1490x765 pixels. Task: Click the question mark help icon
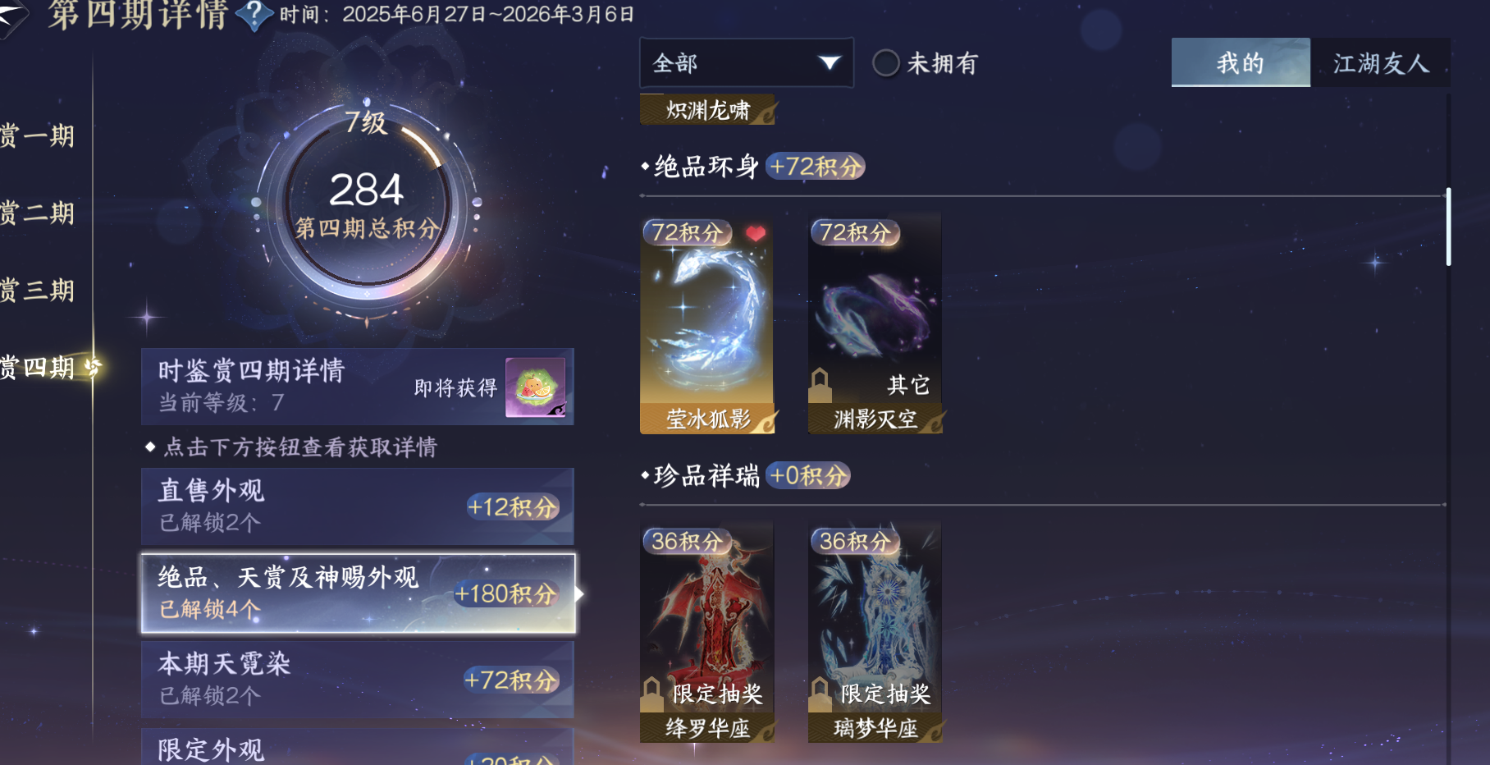[x=254, y=14]
